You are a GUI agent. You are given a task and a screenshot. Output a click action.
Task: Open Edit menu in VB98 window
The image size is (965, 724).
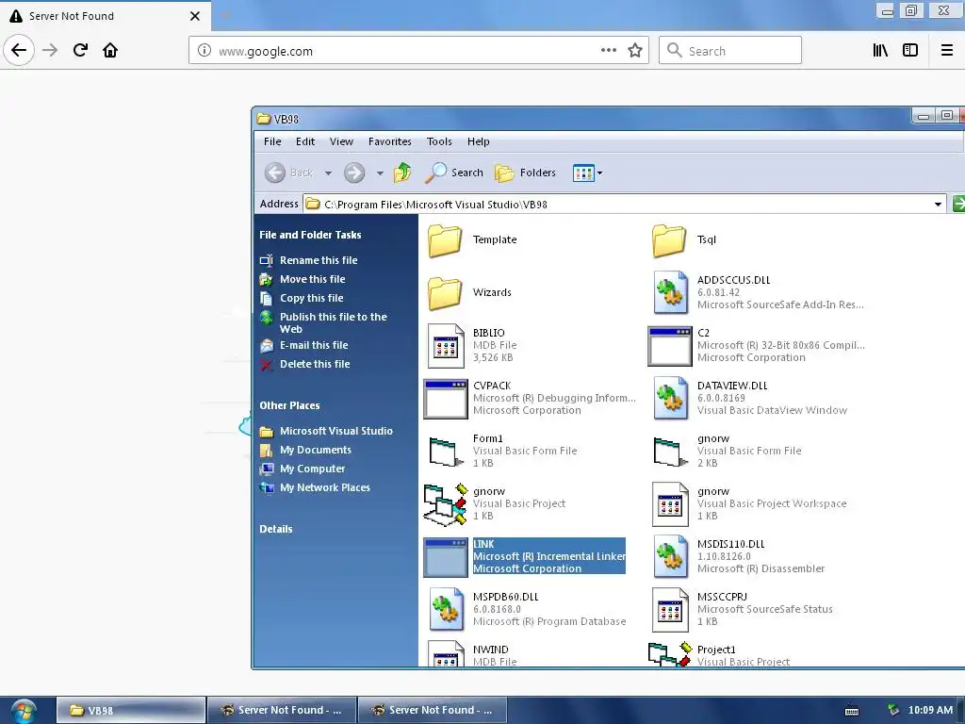point(304,141)
